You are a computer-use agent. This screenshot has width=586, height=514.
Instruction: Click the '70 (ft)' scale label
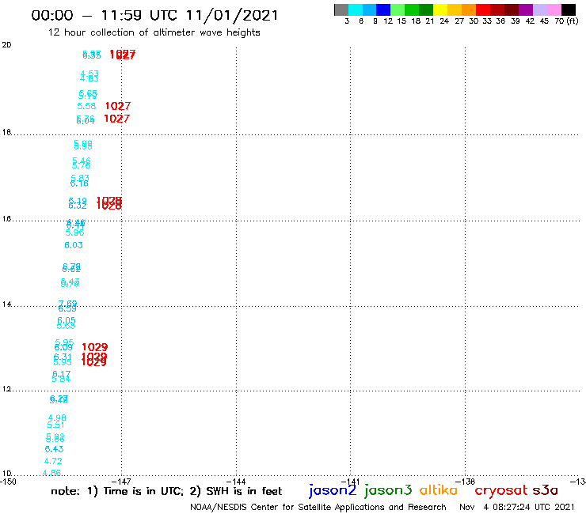[566, 21]
